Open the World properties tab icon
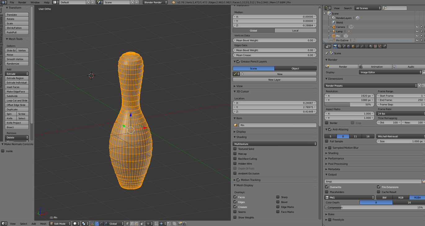The height and width of the screenshot is (226, 425). point(348,46)
